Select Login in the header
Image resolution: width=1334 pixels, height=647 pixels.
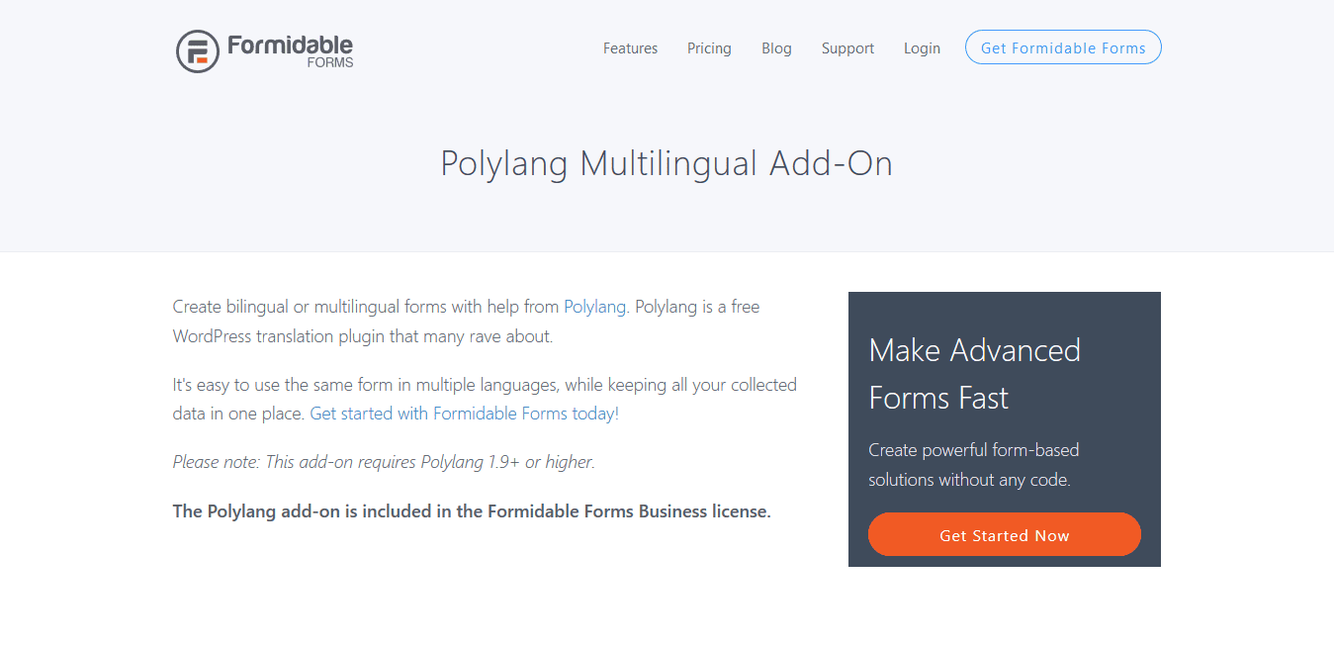coord(922,48)
